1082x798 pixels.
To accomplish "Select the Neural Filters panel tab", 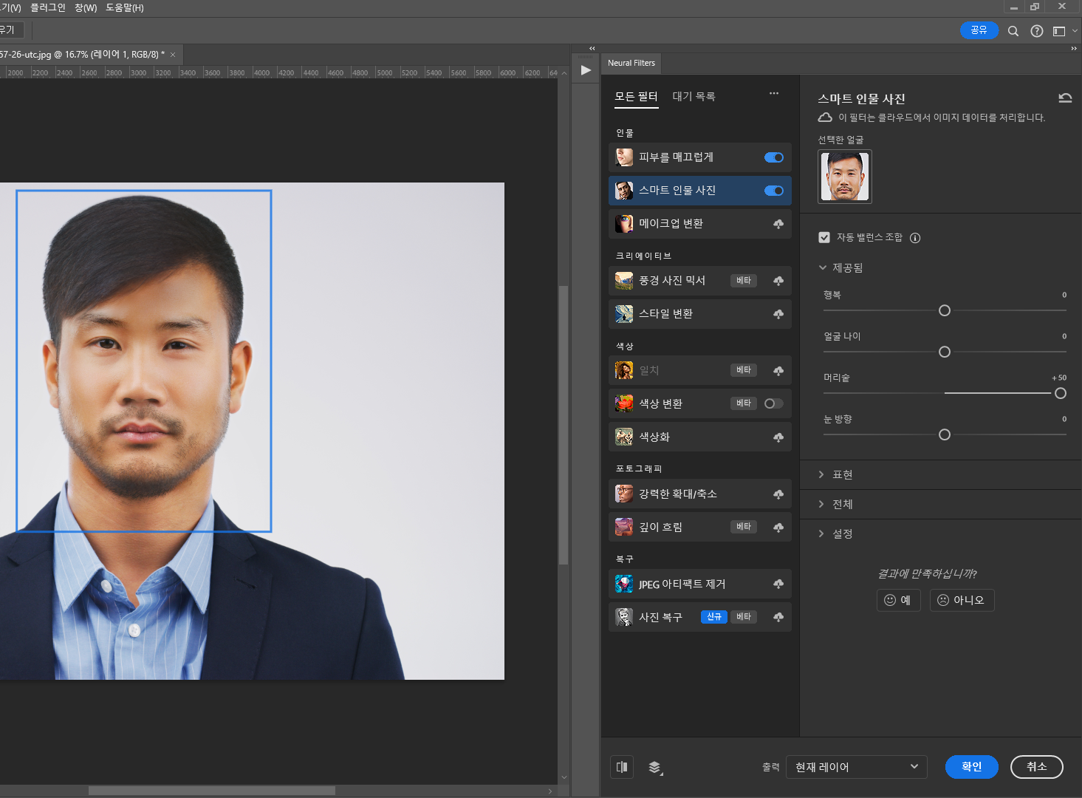I will click(631, 63).
